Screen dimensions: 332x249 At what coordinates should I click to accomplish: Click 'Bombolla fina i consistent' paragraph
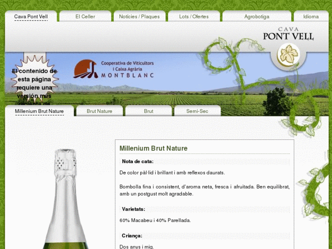click(x=204, y=190)
